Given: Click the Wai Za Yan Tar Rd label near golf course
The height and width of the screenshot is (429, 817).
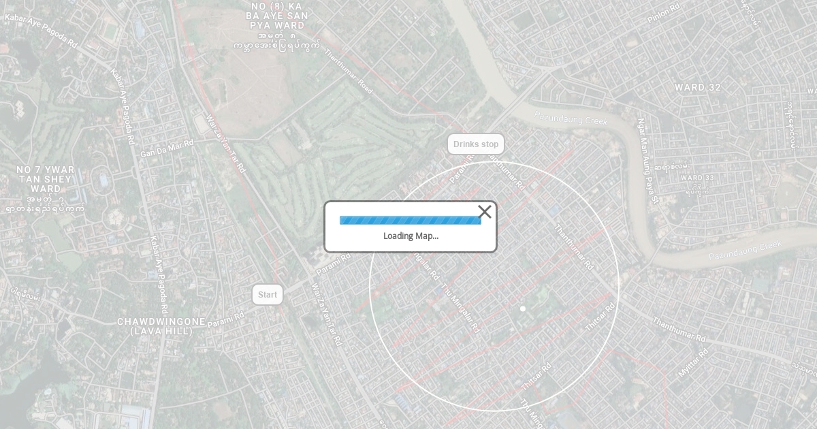Looking at the screenshot, I should [225, 144].
